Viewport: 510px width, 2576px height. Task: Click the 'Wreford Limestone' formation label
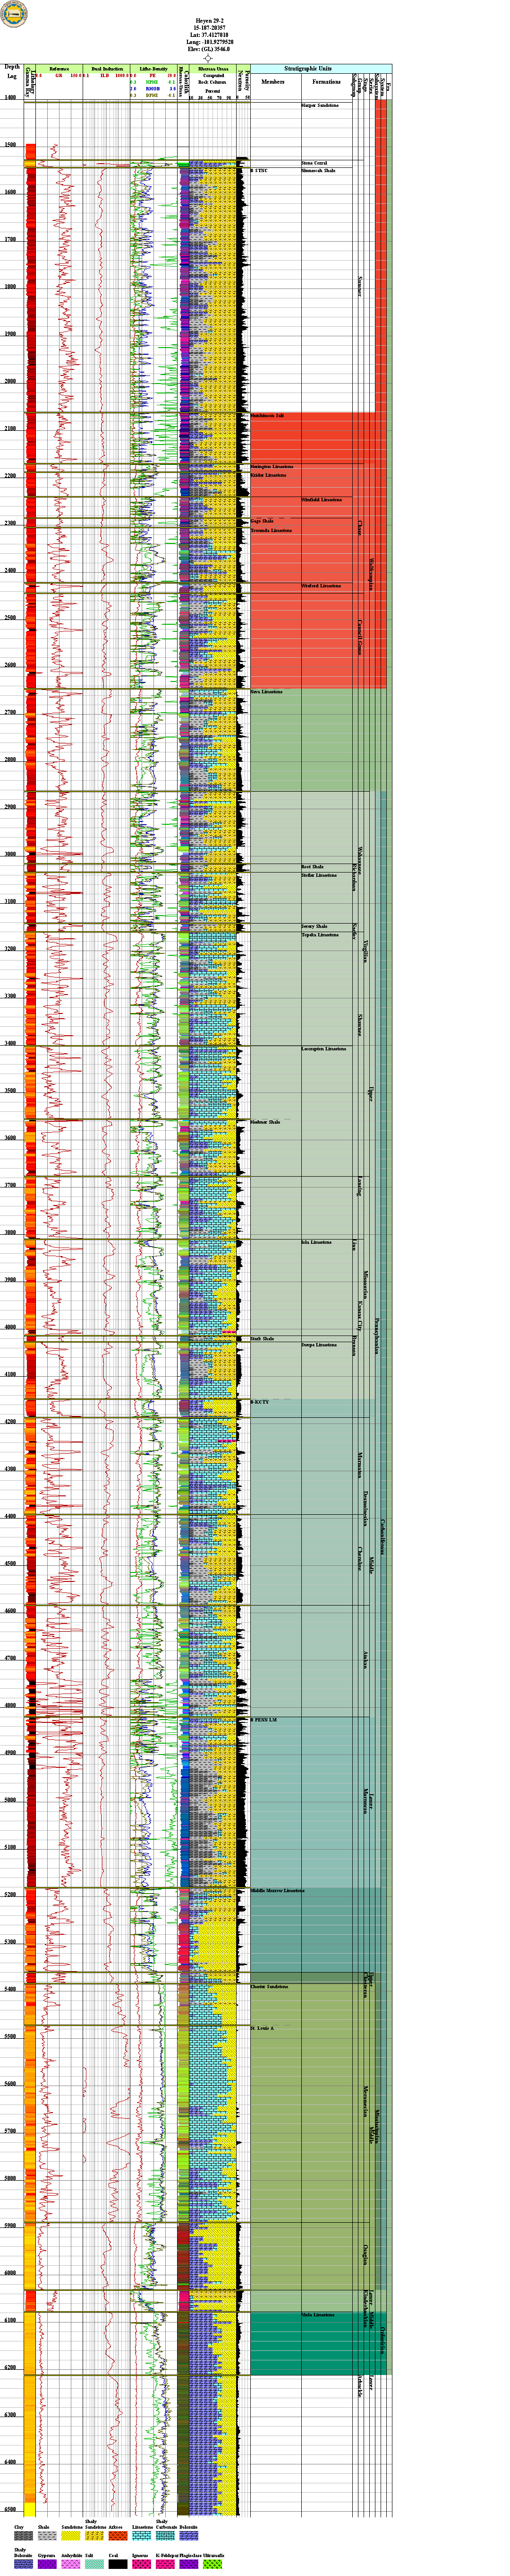click(322, 586)
